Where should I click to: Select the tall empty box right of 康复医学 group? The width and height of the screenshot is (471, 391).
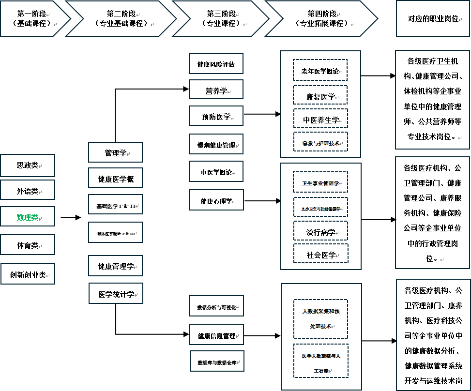pos(432,100)
